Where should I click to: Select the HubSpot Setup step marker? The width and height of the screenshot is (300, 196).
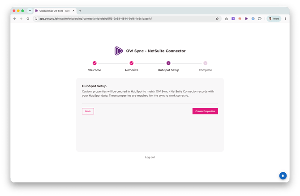168,63
